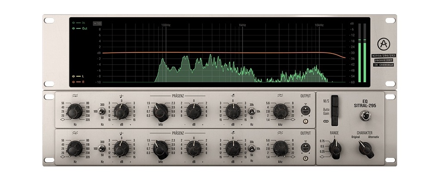This screenshot has height=184, width=441.
Task: Click the round R channel badge
Action: point(306,159)
